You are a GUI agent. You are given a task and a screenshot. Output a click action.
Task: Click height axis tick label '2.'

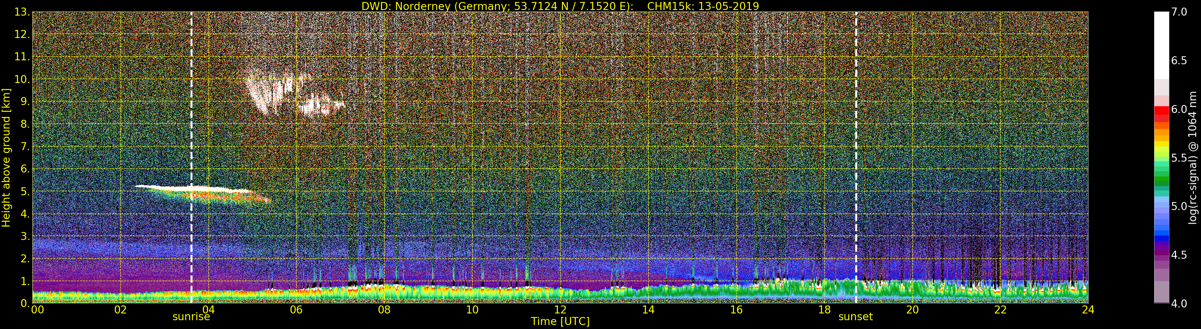pyautogui.click(x=25, y=258)
